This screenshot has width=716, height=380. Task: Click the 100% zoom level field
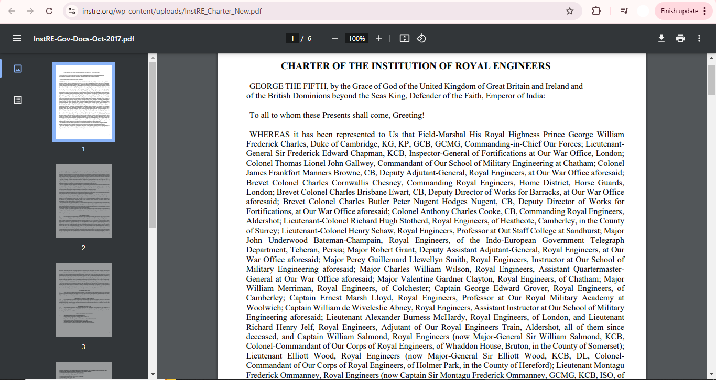pos(357,38)
